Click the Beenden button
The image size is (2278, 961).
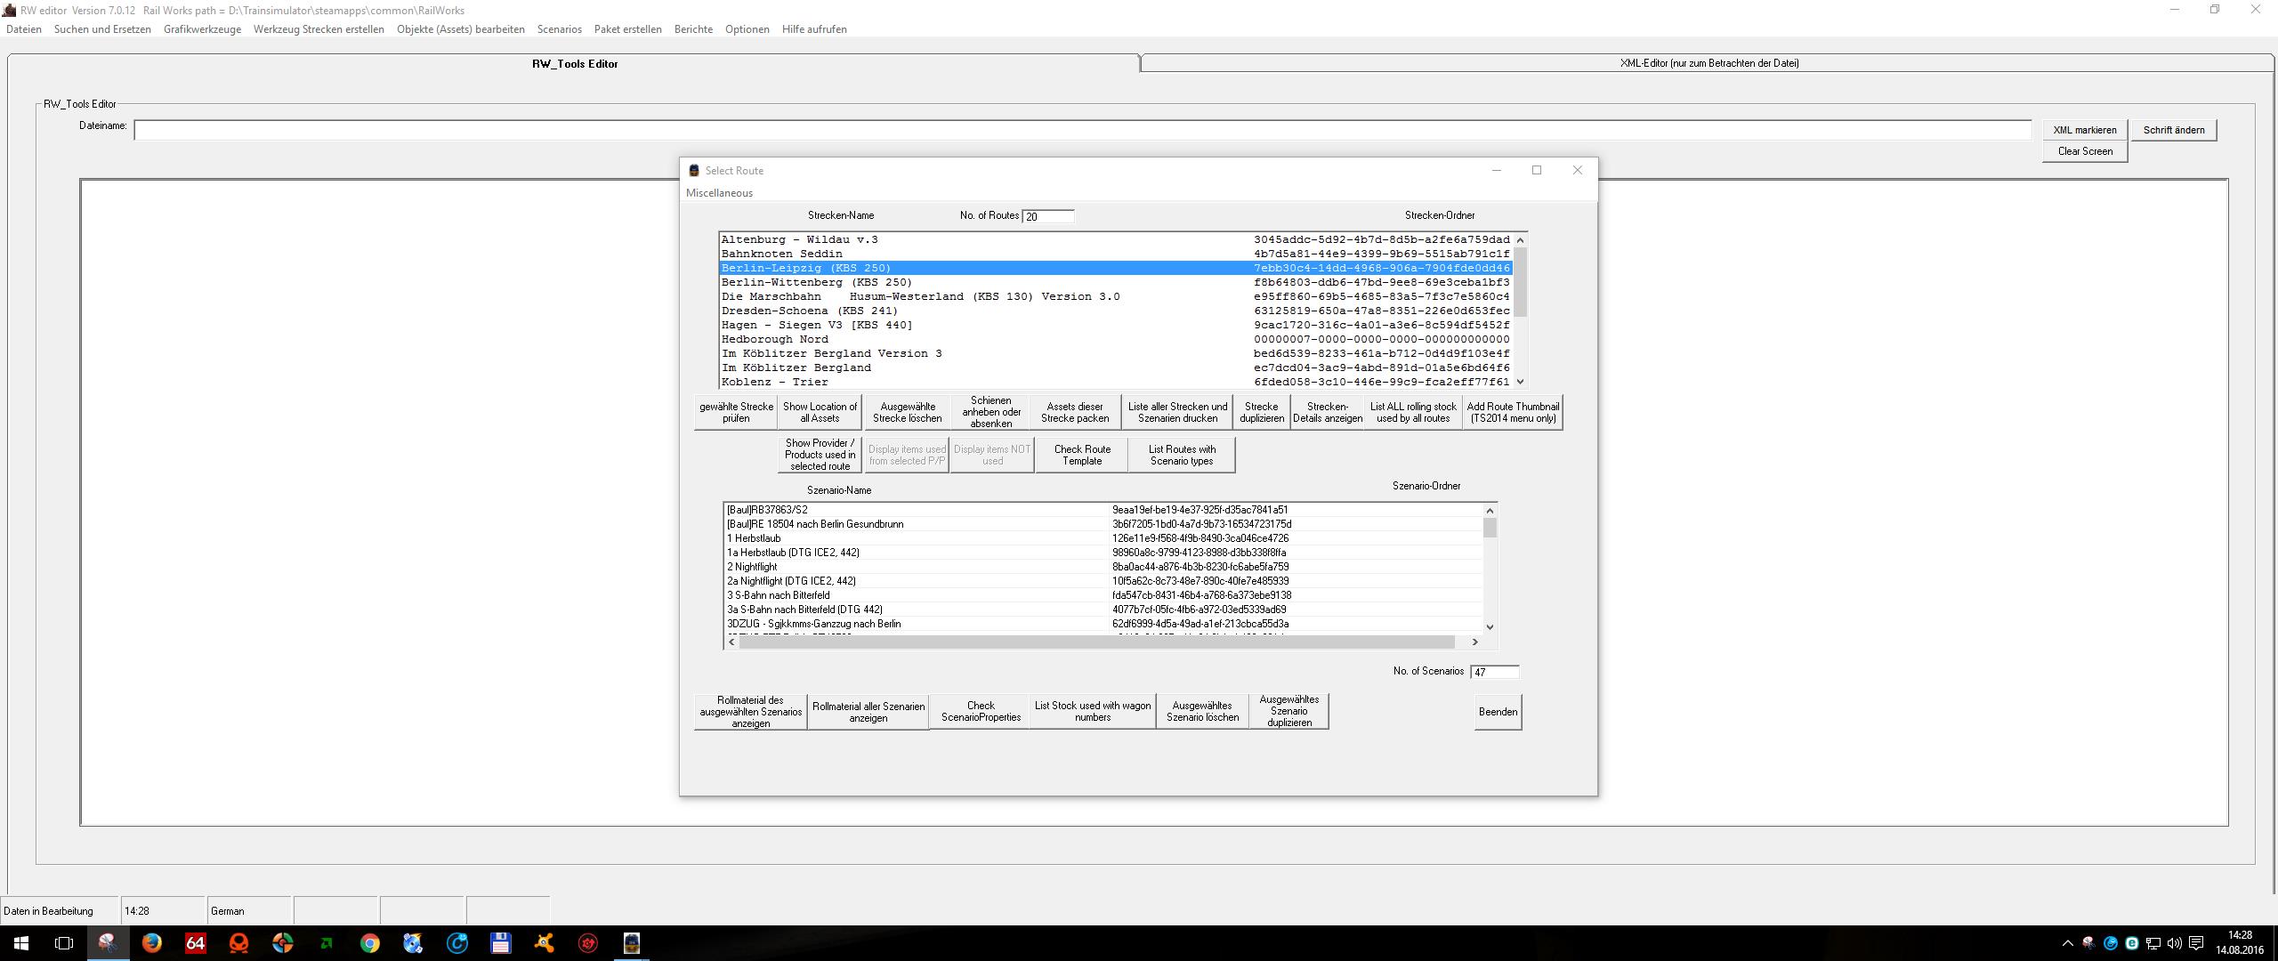(x=1498, y=712)
